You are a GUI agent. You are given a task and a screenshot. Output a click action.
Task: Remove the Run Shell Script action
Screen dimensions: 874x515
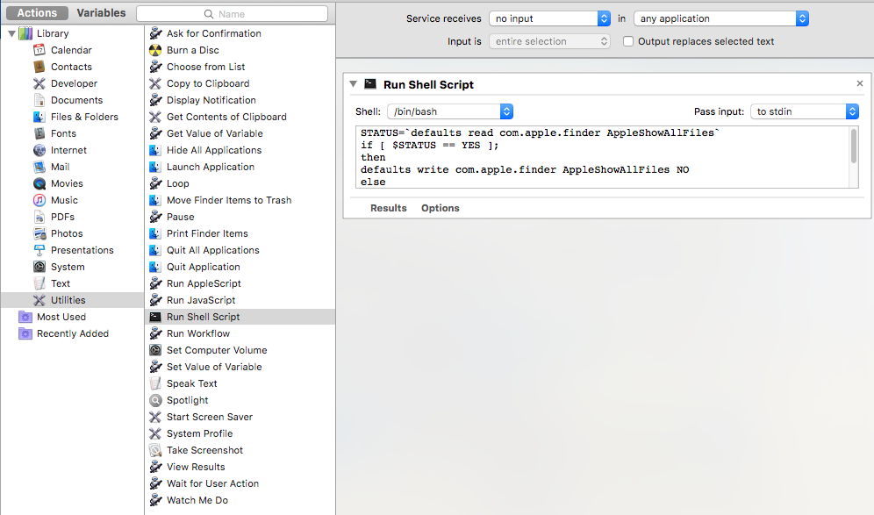coord(859,82)
